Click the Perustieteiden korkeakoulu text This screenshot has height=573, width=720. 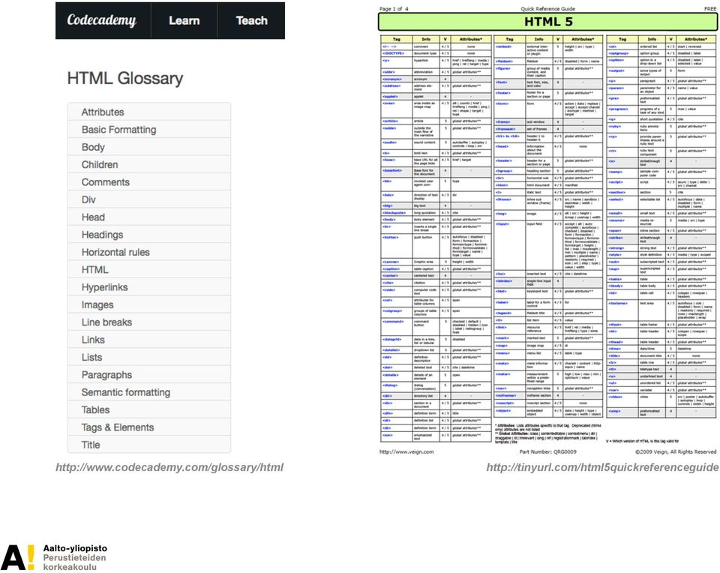tap(74, 562)
